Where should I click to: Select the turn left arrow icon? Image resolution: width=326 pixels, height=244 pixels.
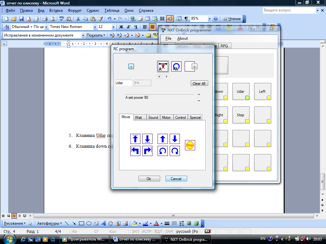point(135,151)
